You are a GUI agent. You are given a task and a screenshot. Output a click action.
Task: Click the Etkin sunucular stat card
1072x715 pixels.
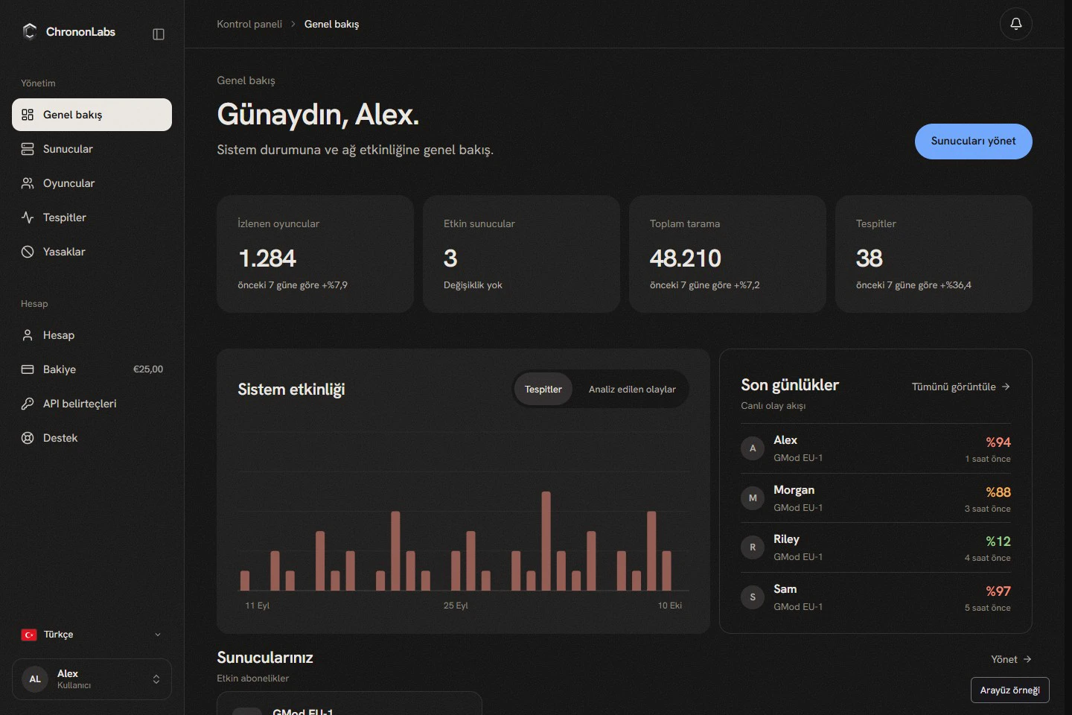521,254
